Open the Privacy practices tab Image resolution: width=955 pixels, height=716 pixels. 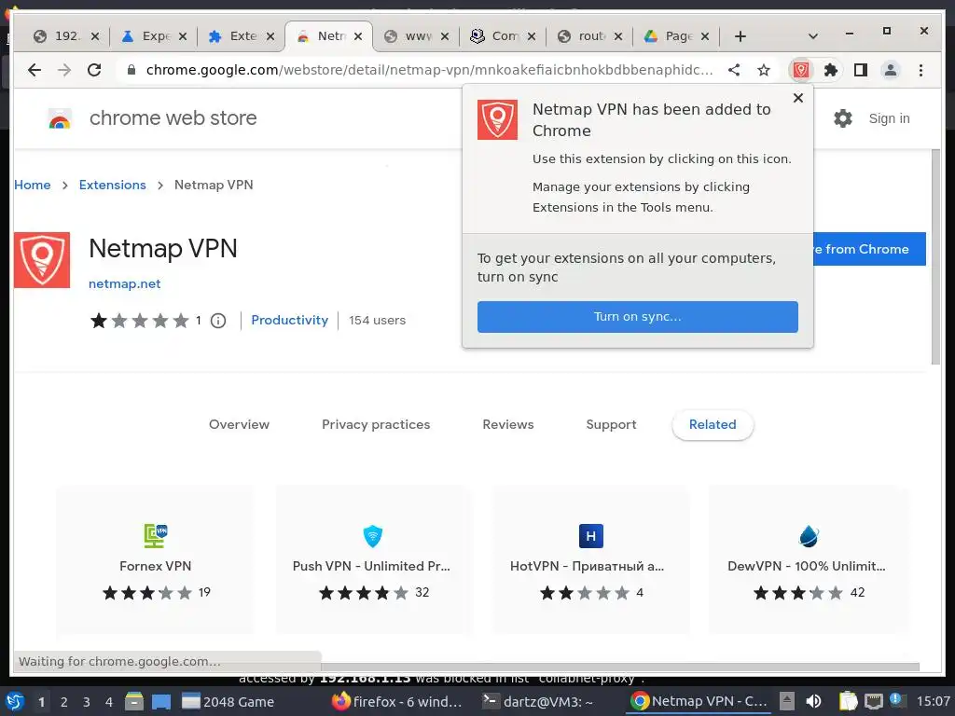tap(376, 424)
